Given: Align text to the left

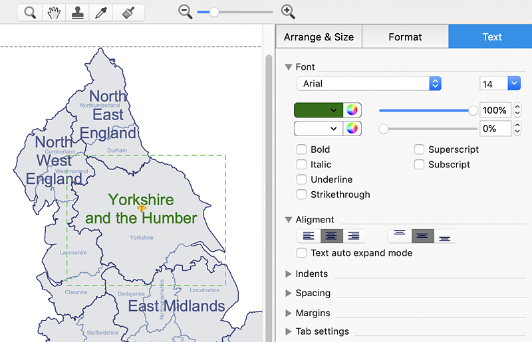Looking at the screenshot, I should click(309, 236).
